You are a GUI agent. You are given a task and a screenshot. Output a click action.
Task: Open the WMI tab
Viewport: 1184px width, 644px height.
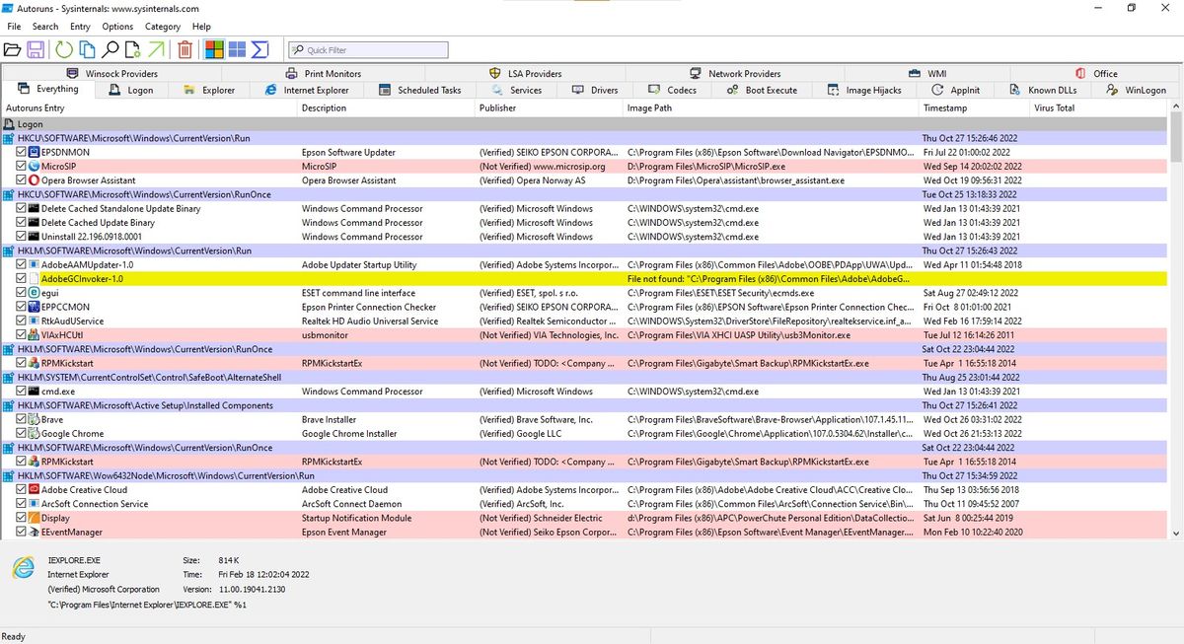click(927, 73)
